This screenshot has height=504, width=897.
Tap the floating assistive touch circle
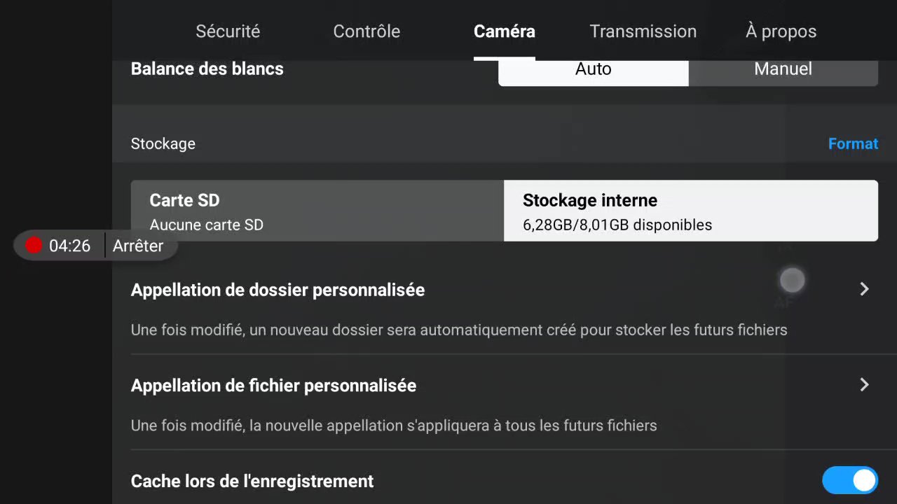[793, 281]
